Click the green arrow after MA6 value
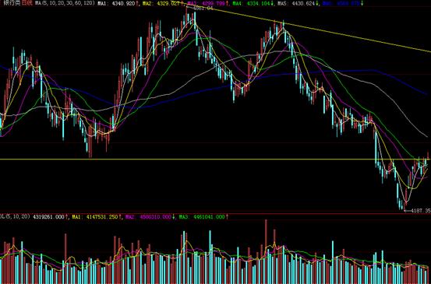 (362, 3)
